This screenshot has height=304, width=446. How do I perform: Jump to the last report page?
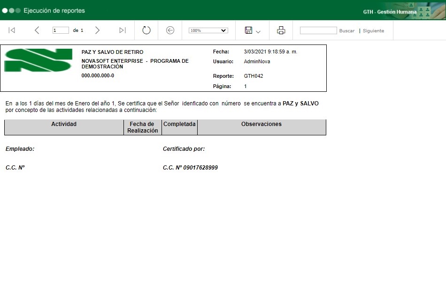click(122, 30)
